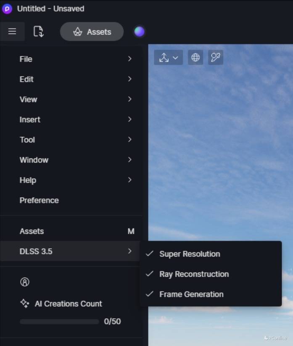Disable Super Resolution in DLSS submenu
293x346 pixels.
[190, 254]
